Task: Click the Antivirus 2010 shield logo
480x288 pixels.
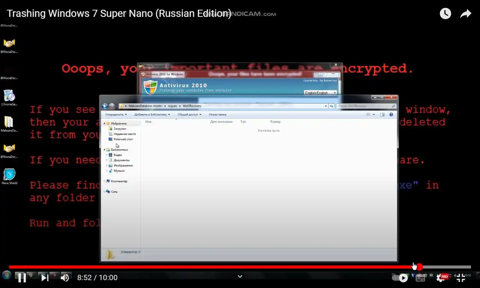Action: point(150,88)
